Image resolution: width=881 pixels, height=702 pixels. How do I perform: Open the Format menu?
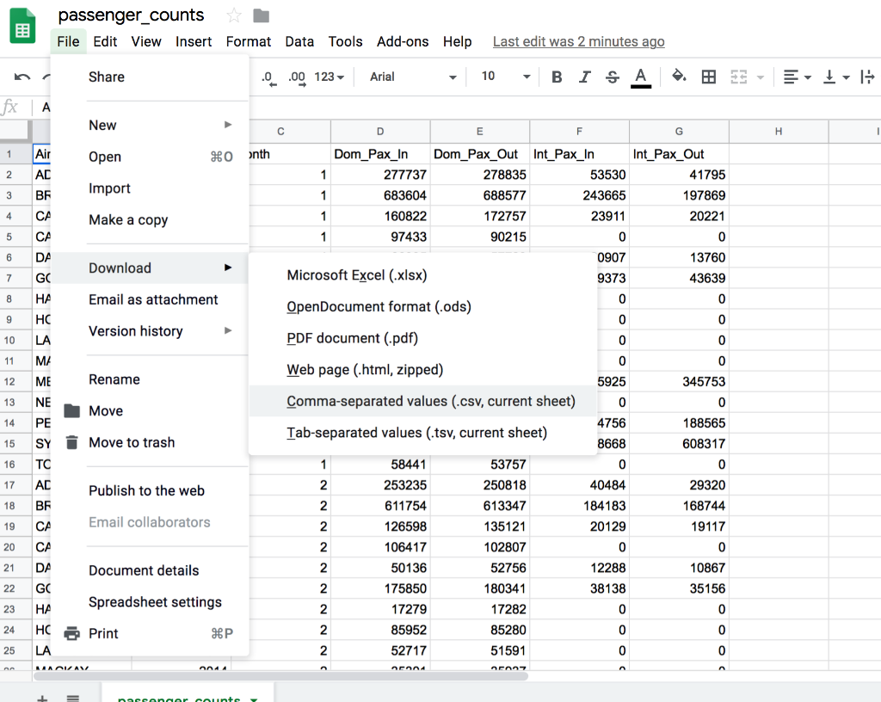249,41
